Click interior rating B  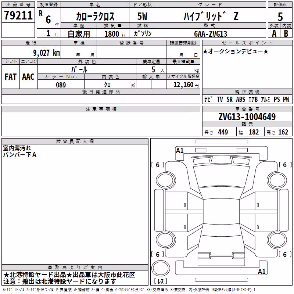286,33
